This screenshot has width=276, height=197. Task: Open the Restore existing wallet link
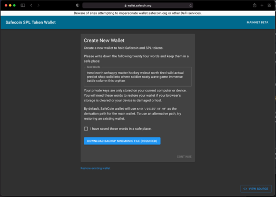tap(95, 168)
